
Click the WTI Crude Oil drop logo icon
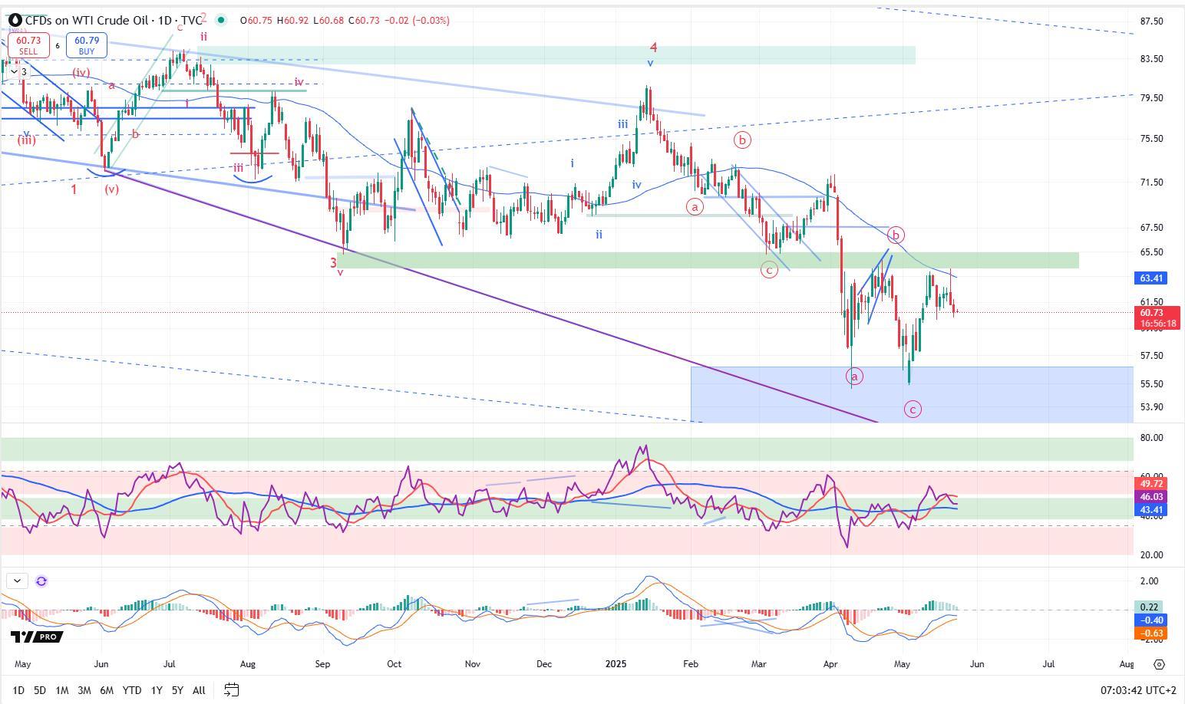point(14,20)
